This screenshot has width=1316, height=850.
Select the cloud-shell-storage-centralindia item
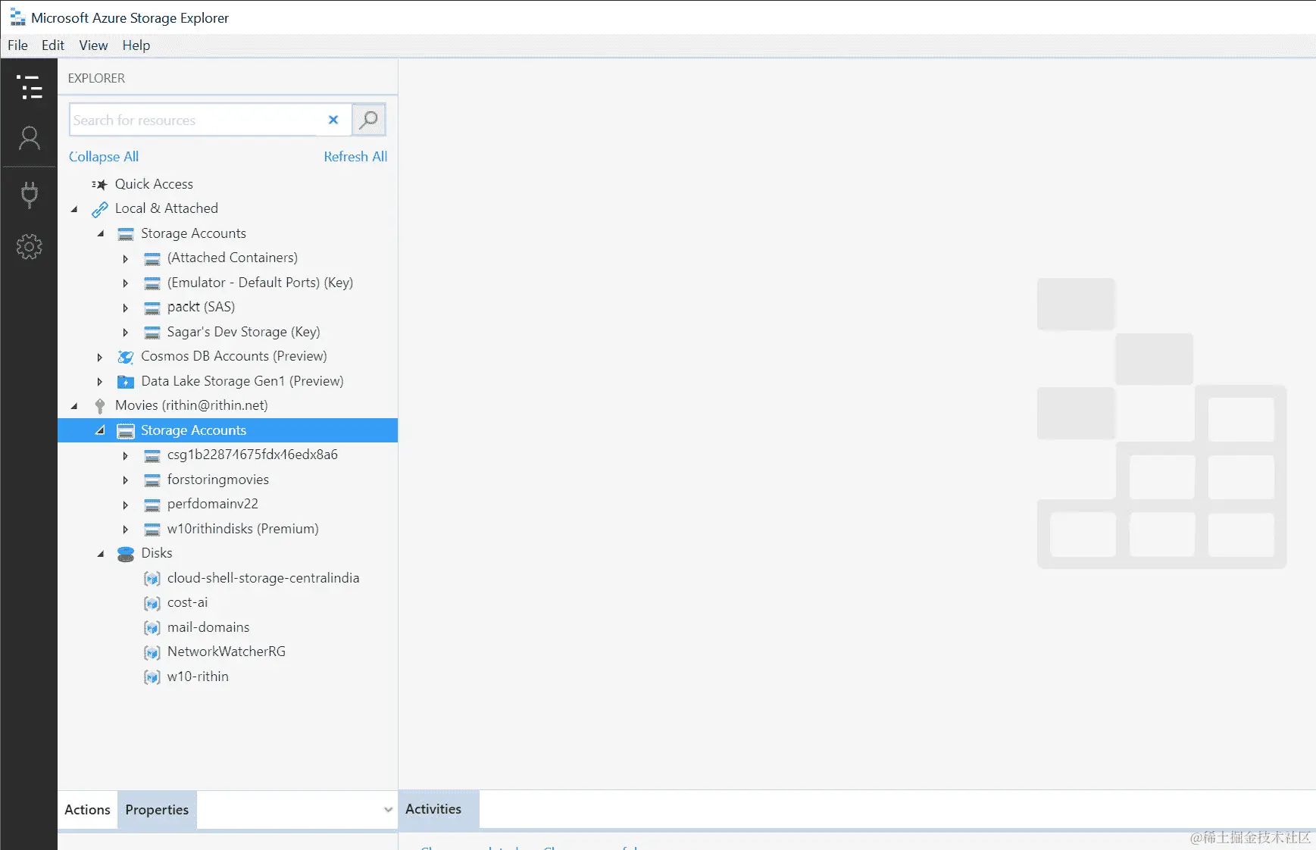[x=263, y=578]
